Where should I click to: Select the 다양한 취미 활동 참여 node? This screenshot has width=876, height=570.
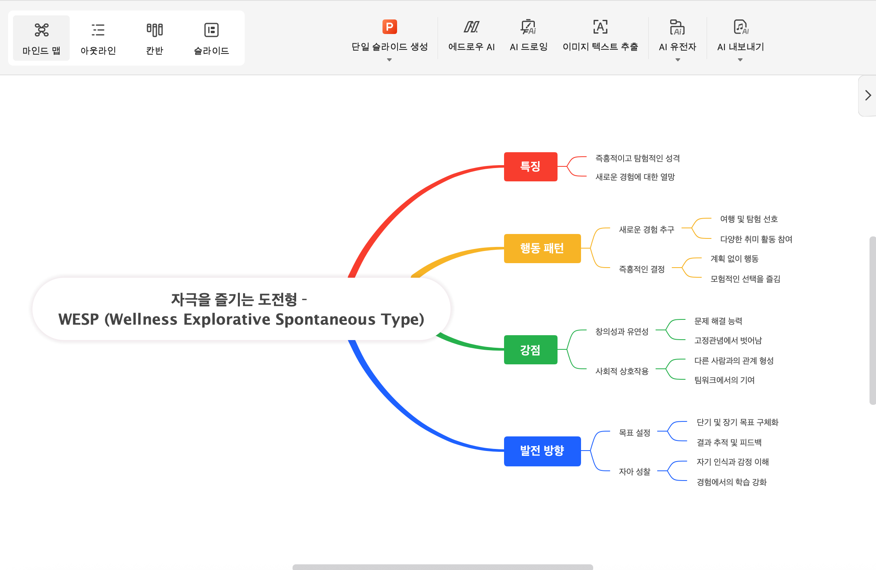point(756,239)
